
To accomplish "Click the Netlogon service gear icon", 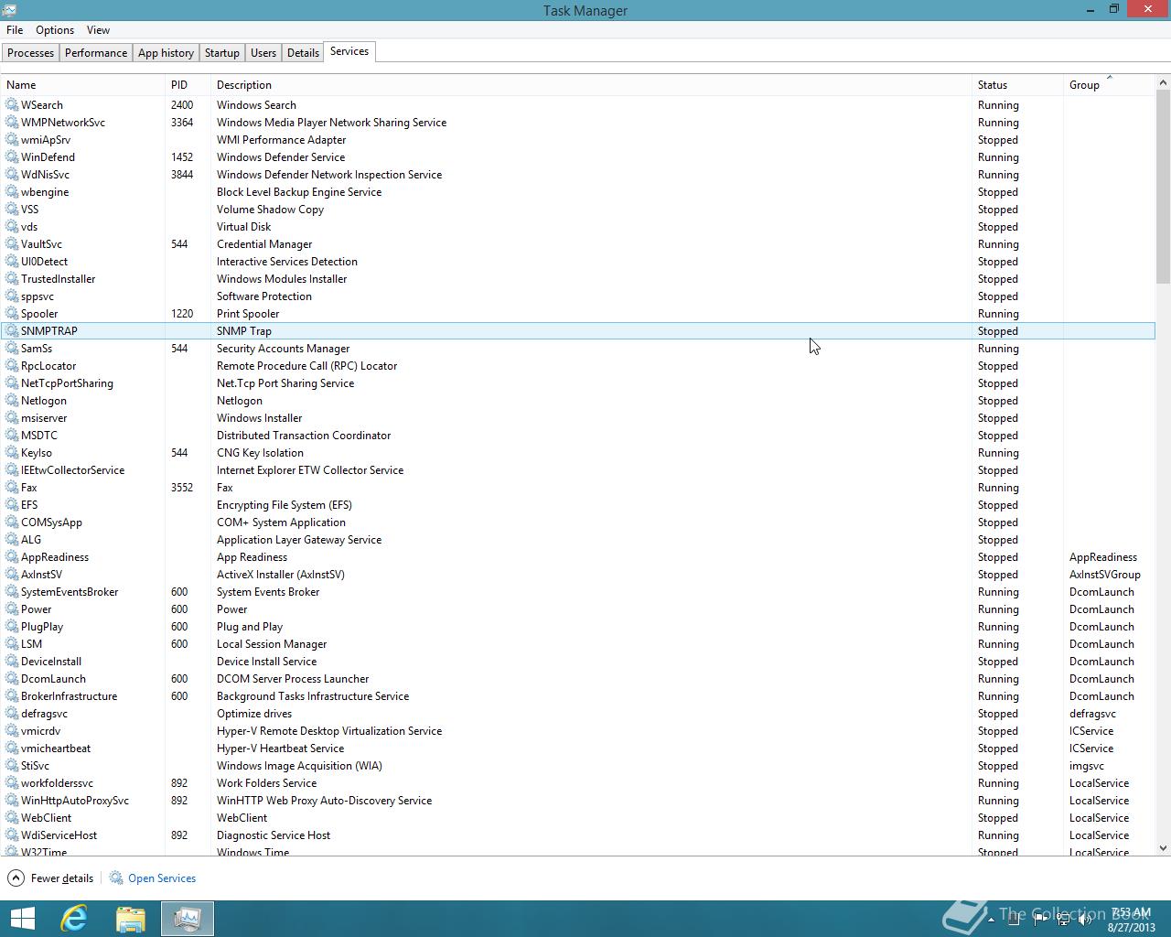I will coord(12,401).
